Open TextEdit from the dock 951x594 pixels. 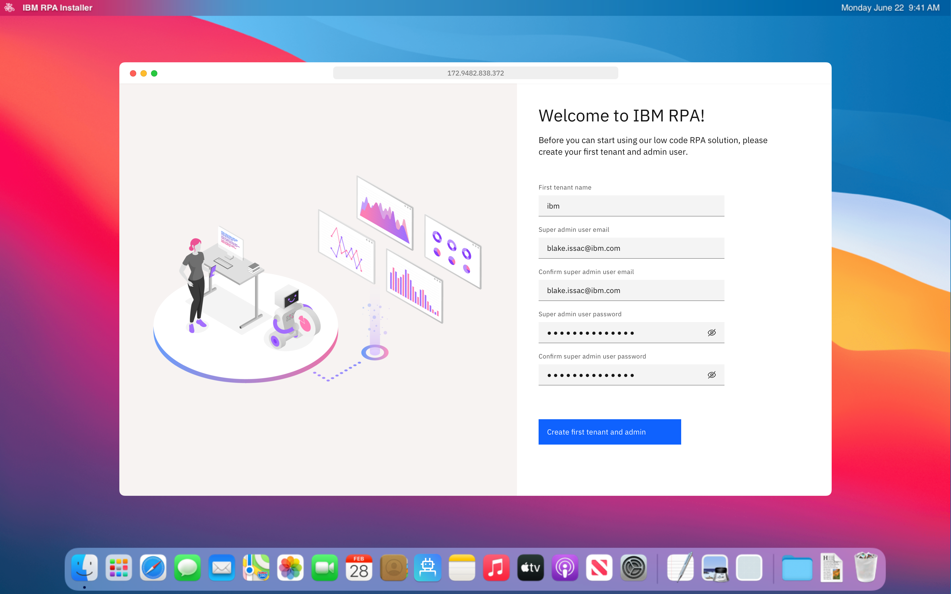[x=680, y=567]
